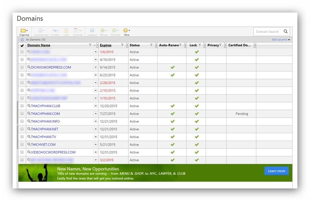Open the dropdown arrow for THACHPHAM.INFO row

click(x=96, y=121)
